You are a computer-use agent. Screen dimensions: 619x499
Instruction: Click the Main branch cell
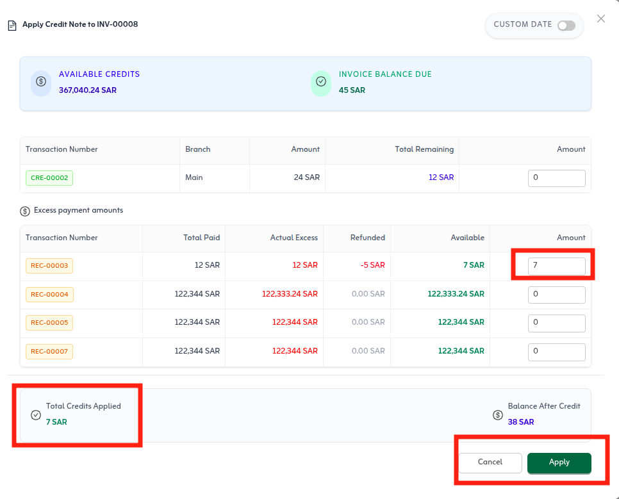tap(194, 177)
